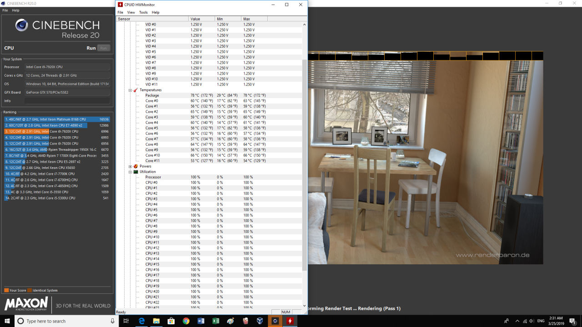This screenshot has width=582, height=327.
Task: Launch Google Chrome from the taskbar
Action: click(x=186, y=321)
